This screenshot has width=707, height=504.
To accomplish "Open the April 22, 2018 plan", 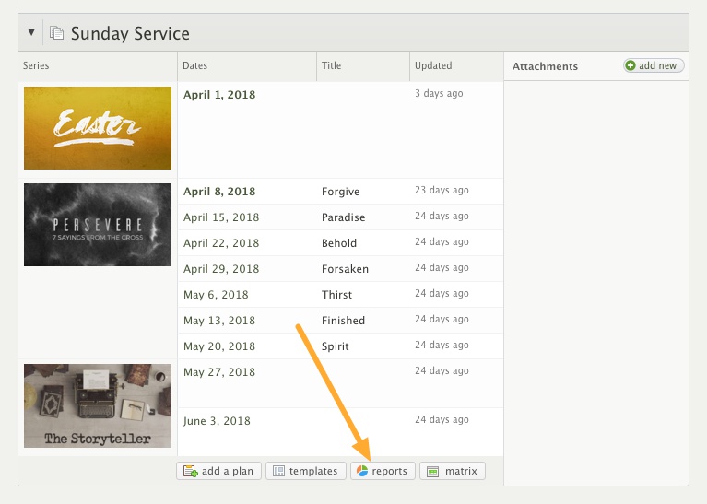I will point(221,243).
